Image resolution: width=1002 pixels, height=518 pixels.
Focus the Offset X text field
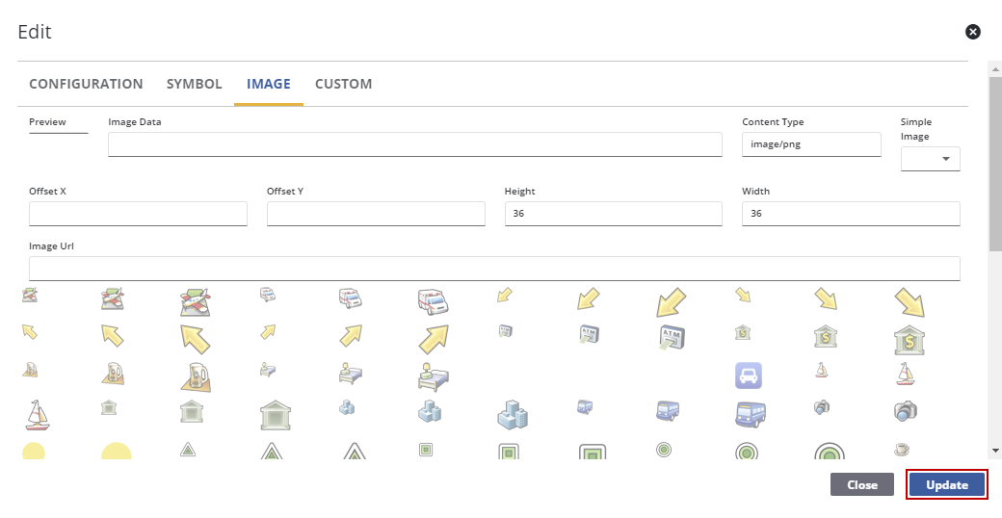click(x=138, y=214)
